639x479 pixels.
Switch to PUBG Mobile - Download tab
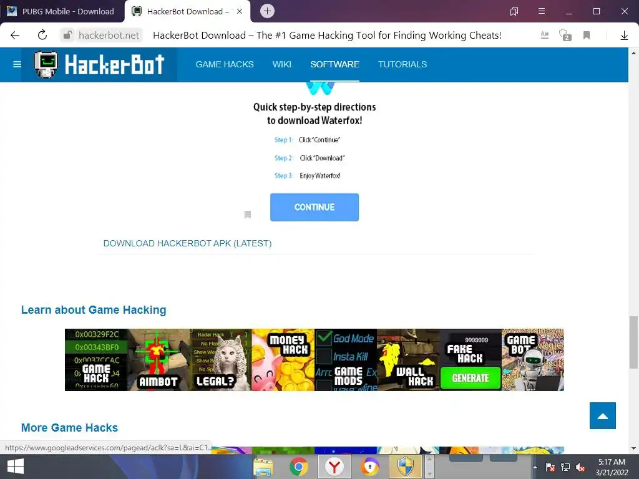click(x=62, y=11)
